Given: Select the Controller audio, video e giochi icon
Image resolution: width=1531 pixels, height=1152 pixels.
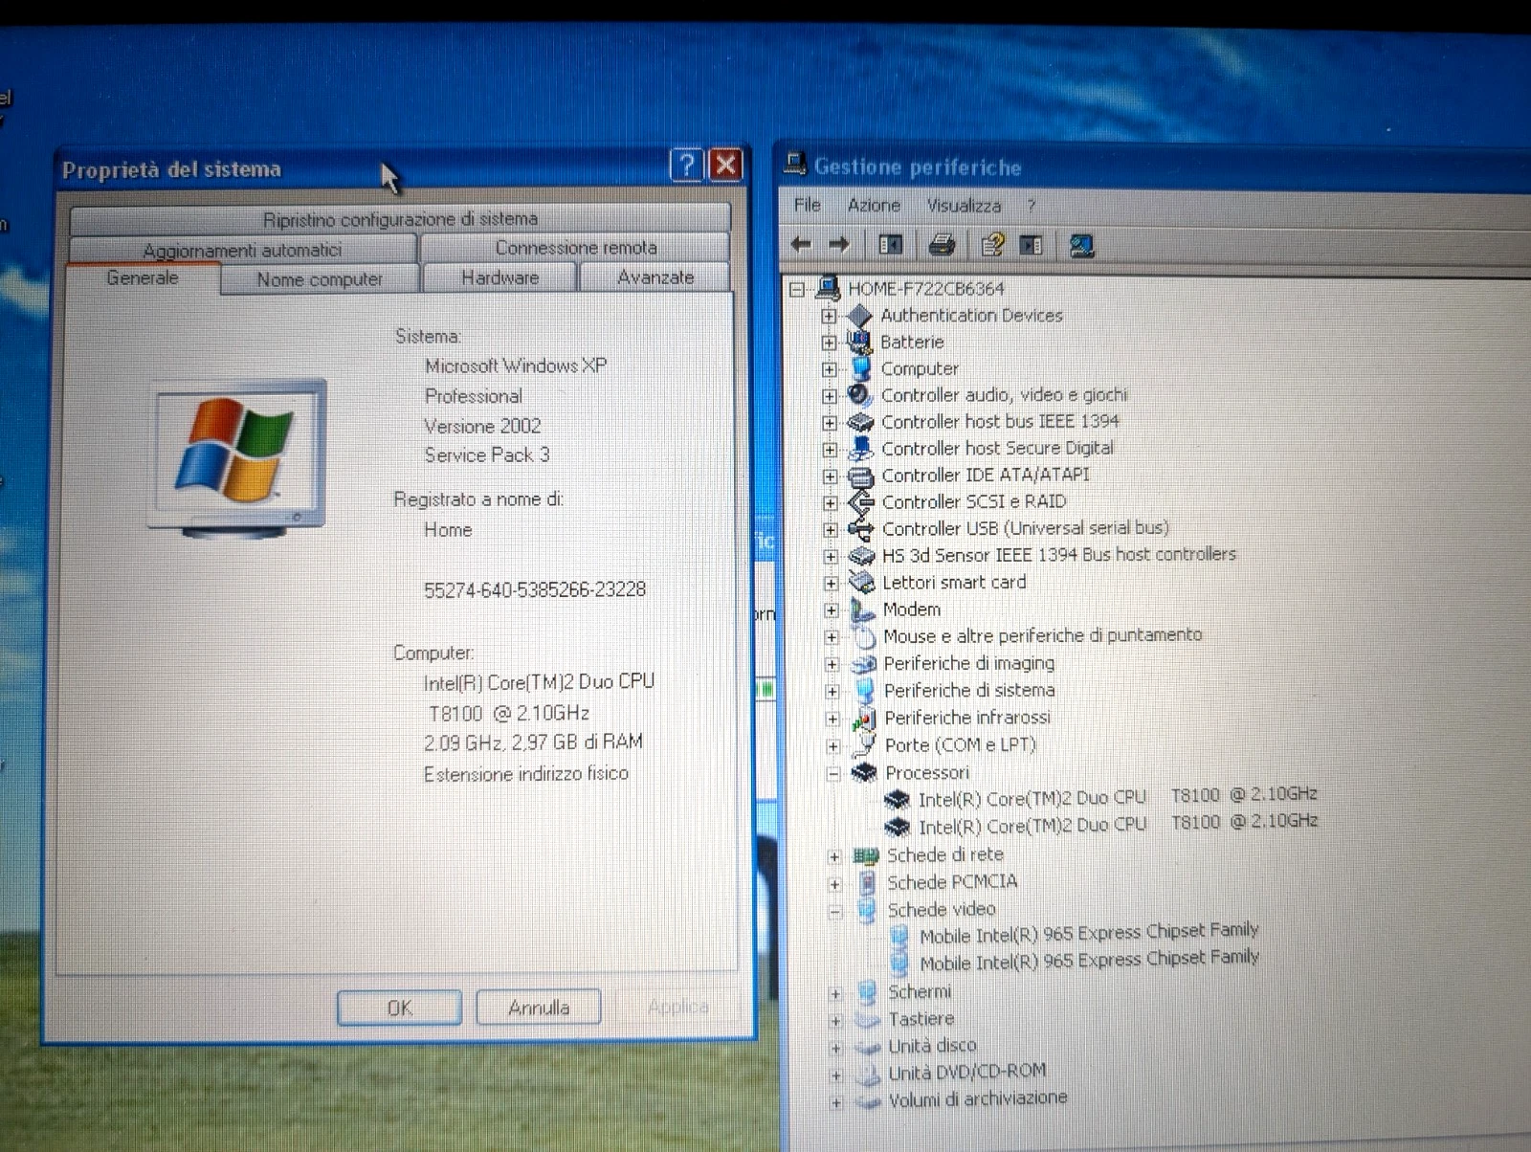Looking at the screenshot, I should pos(860,394).
